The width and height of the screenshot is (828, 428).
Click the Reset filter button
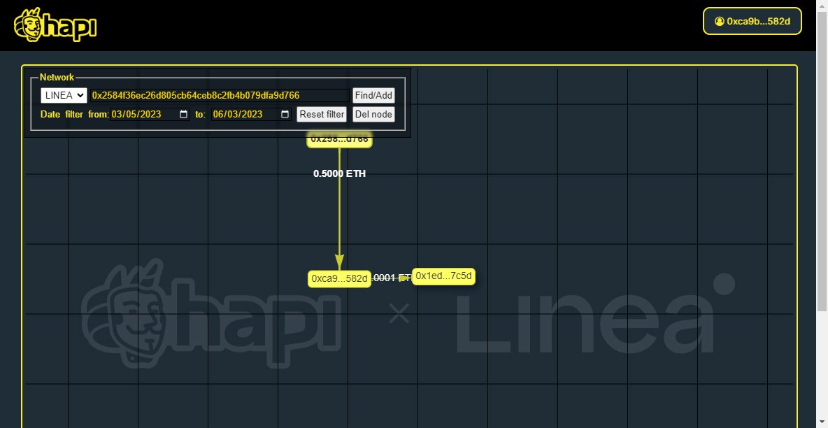pos(322,114)
